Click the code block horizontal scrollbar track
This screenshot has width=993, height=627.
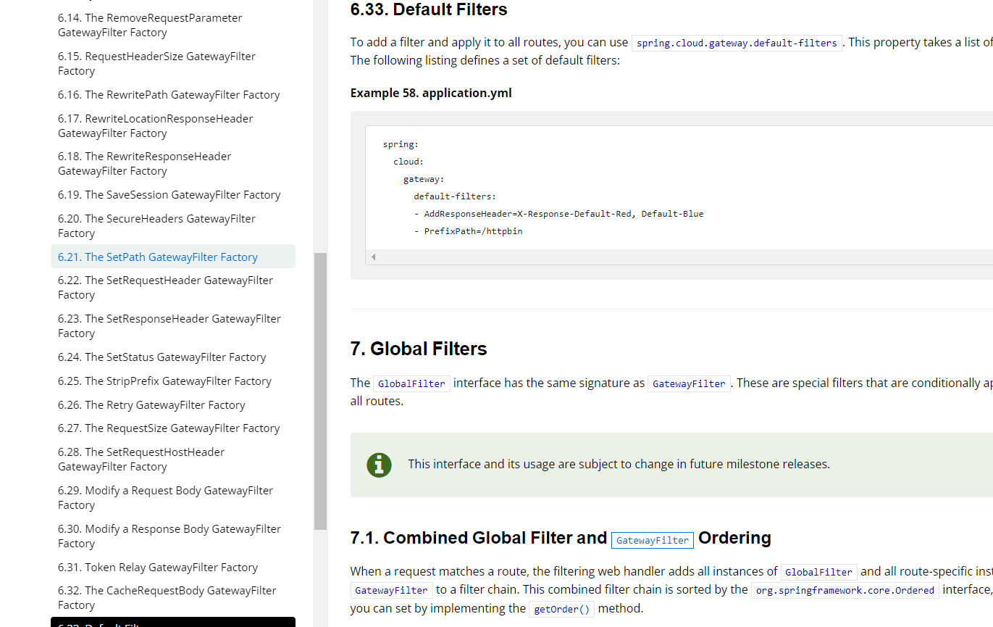(x=681, y=257)
